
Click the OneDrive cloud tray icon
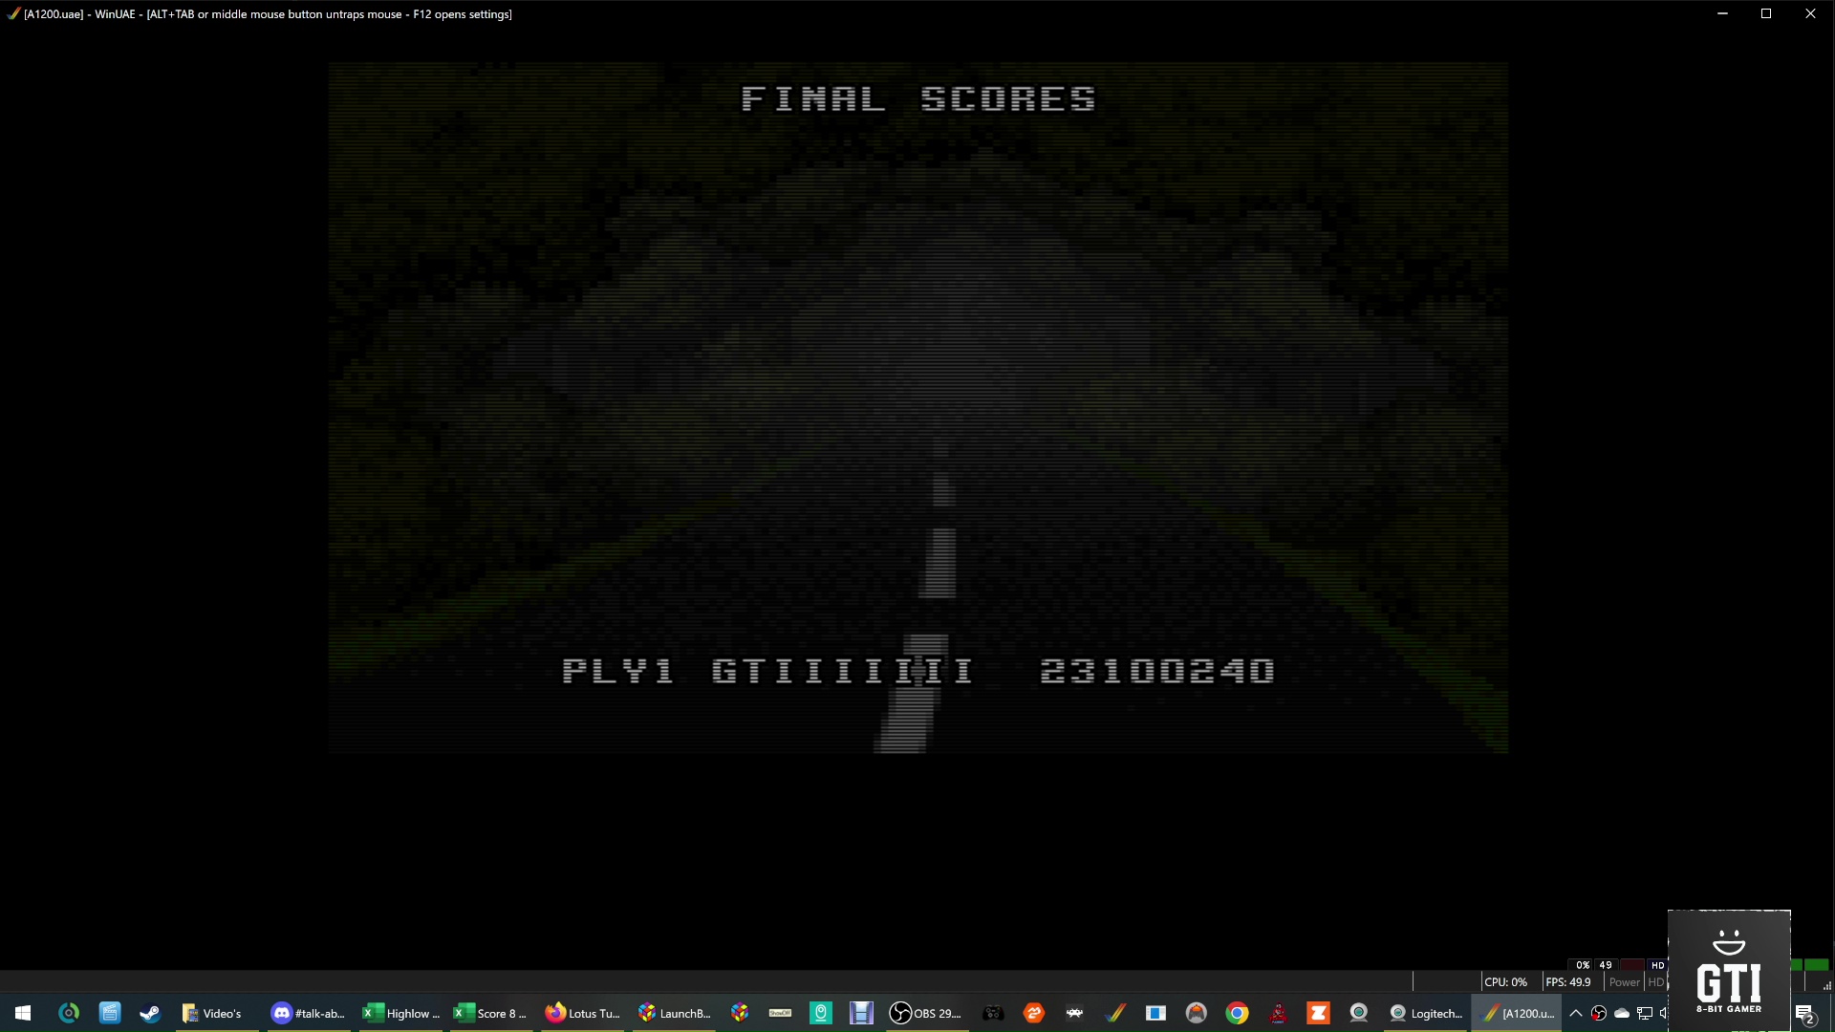1622,1013
